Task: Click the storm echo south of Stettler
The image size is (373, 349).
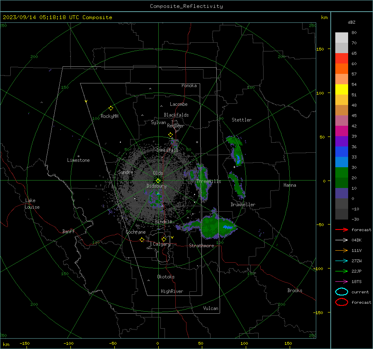Action: [235, 150]
